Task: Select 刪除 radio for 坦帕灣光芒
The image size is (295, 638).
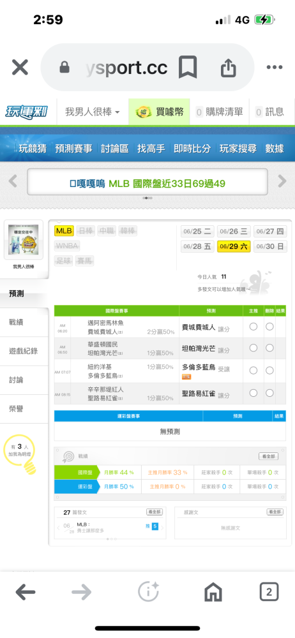Action: click(x=269, y=348)
